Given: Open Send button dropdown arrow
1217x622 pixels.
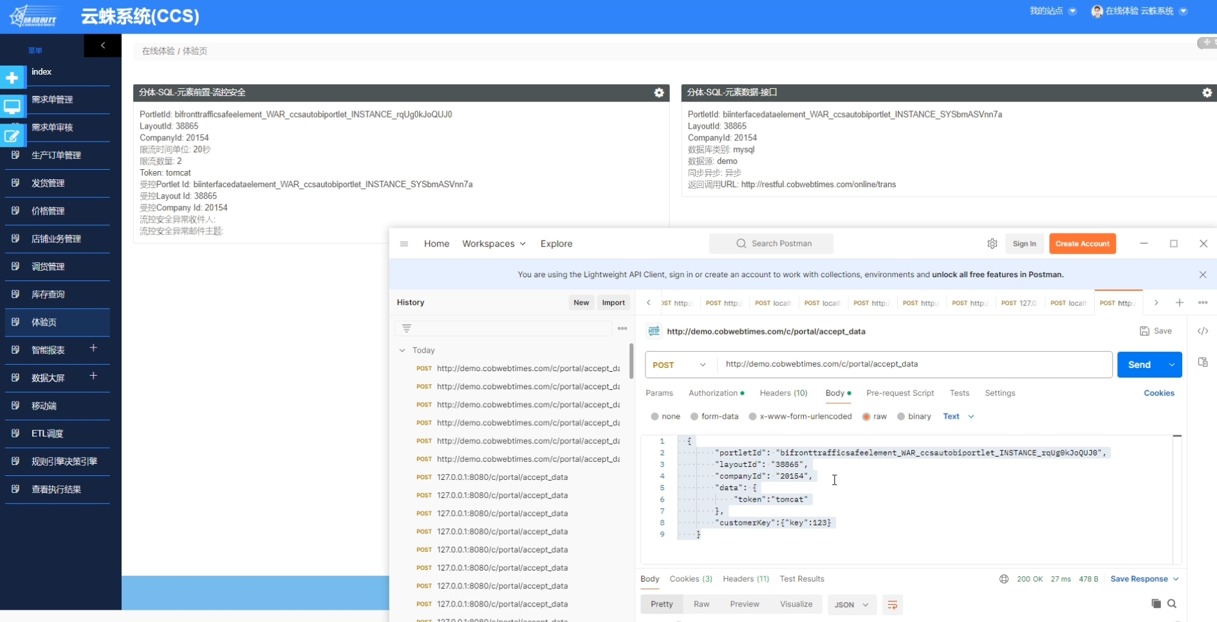Looking at the screenshot, I should 1172,365.
